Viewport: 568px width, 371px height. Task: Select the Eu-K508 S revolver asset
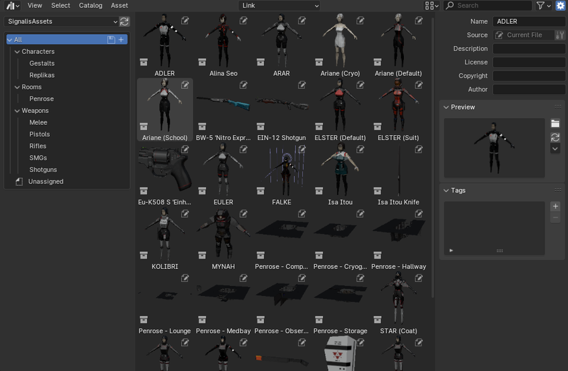click(x=165, y=175)
